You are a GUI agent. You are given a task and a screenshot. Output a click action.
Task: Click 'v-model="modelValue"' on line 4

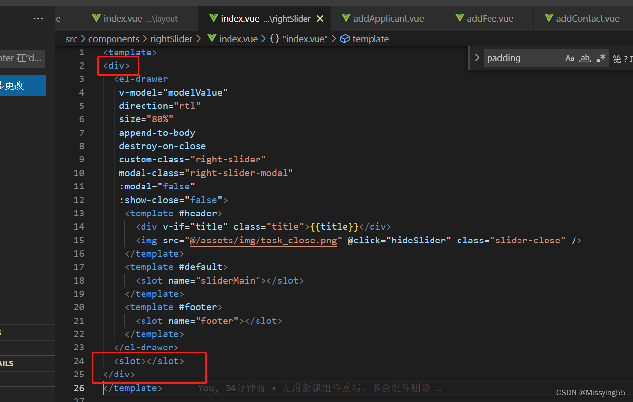coord(173,92)
